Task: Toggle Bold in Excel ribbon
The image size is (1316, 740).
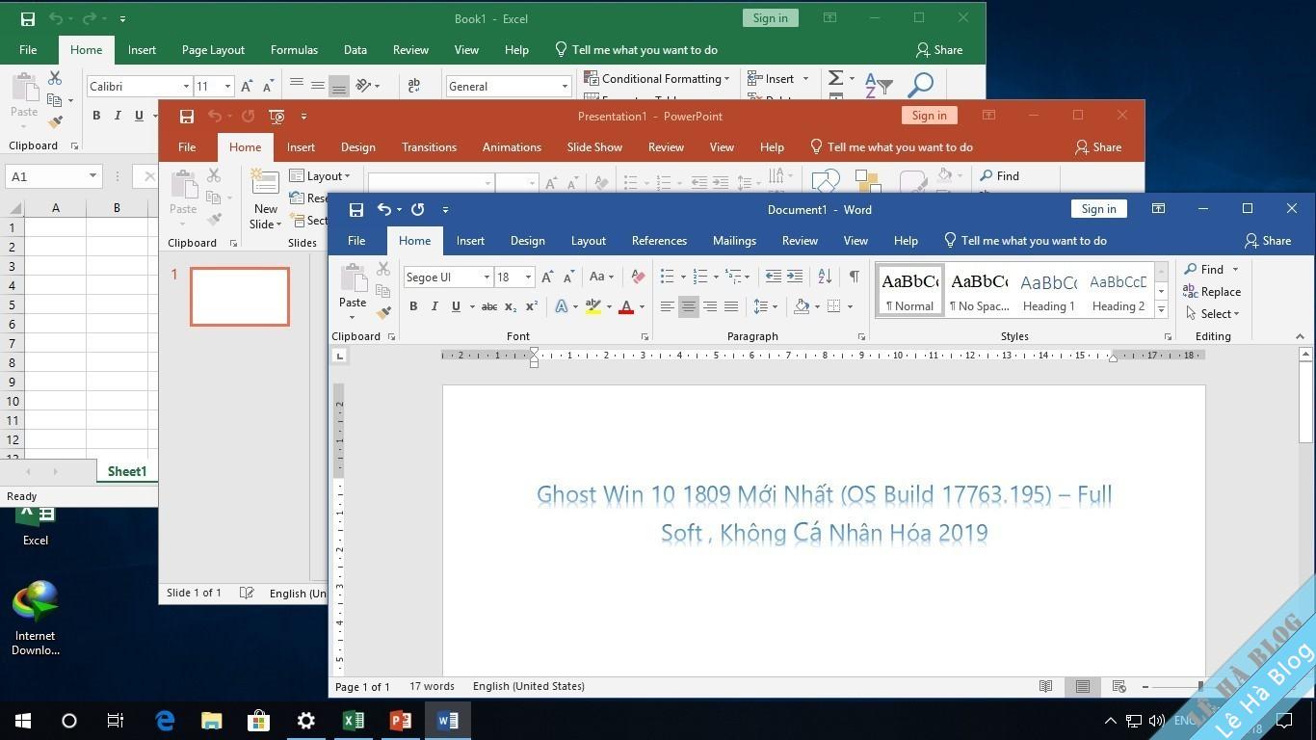Action: [x=96, y=116]
